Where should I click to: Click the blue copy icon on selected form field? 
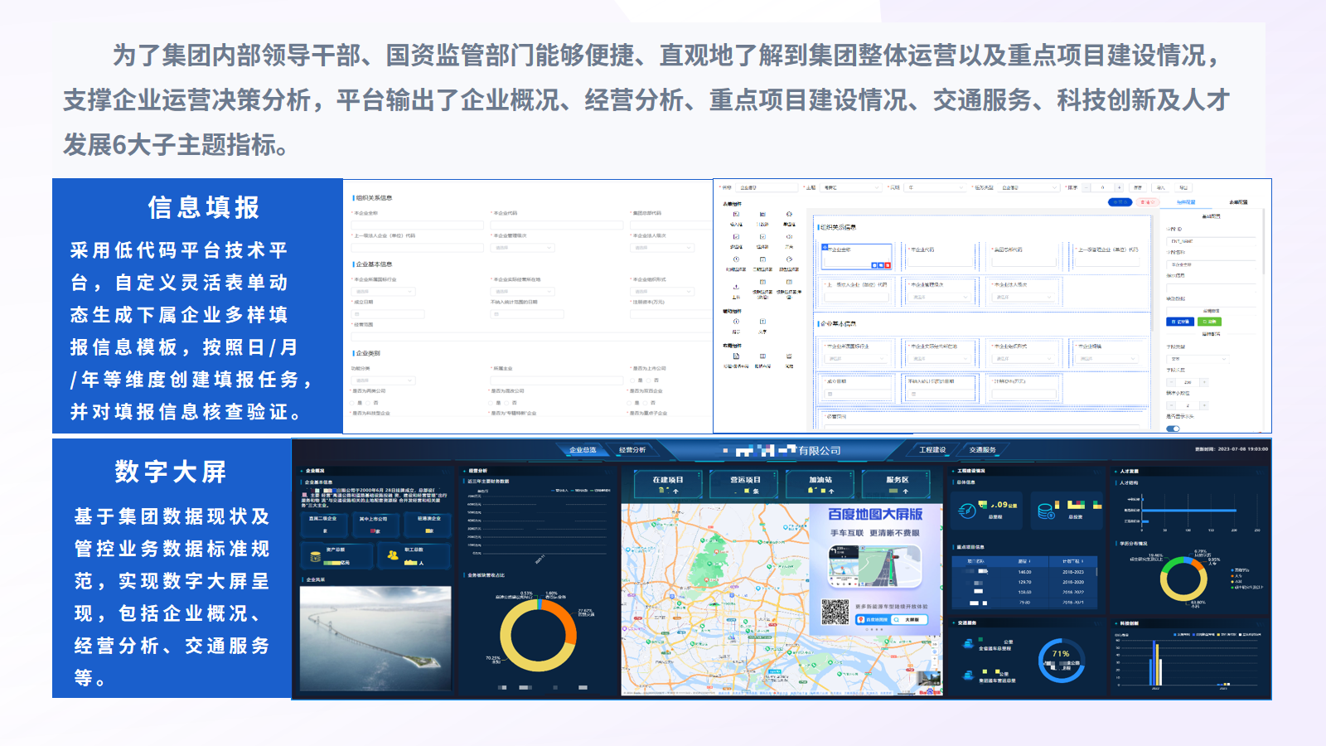coord(881,265)
